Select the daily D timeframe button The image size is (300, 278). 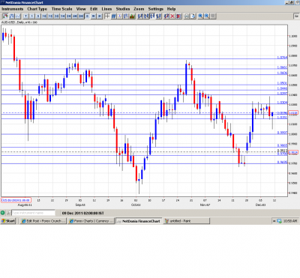click(x=87, y=16)
